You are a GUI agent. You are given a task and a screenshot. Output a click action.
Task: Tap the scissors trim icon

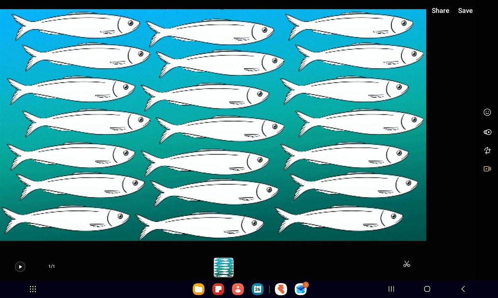406,264
